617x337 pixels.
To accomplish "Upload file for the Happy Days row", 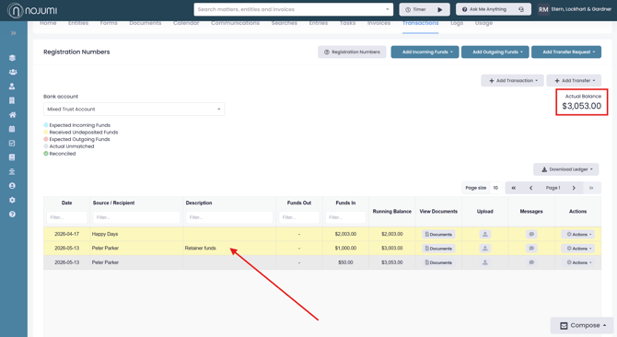I will pos(484,235).
